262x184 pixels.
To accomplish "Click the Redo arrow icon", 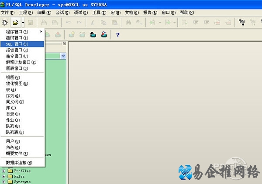I will (79, 22).
